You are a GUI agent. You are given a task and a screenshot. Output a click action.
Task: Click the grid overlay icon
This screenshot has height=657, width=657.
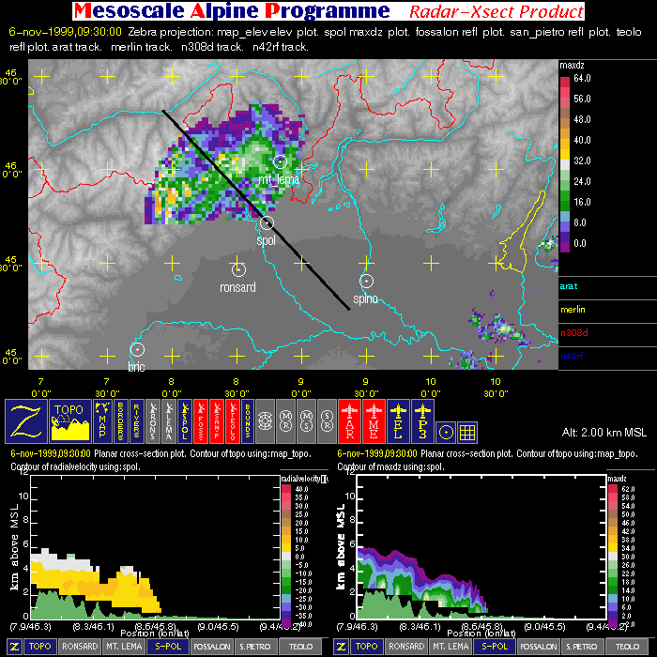coord(467,433)
